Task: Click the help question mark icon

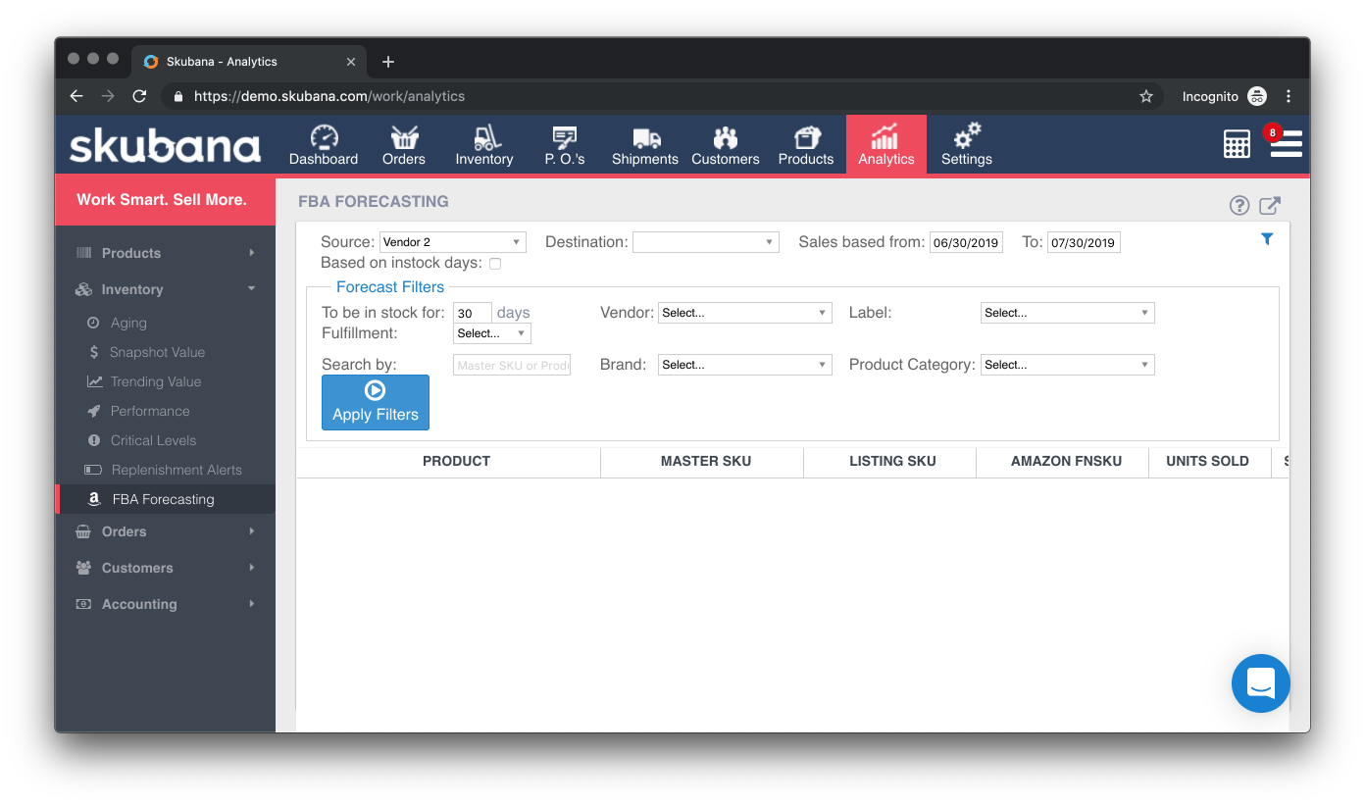Action: click(1239, 205)
